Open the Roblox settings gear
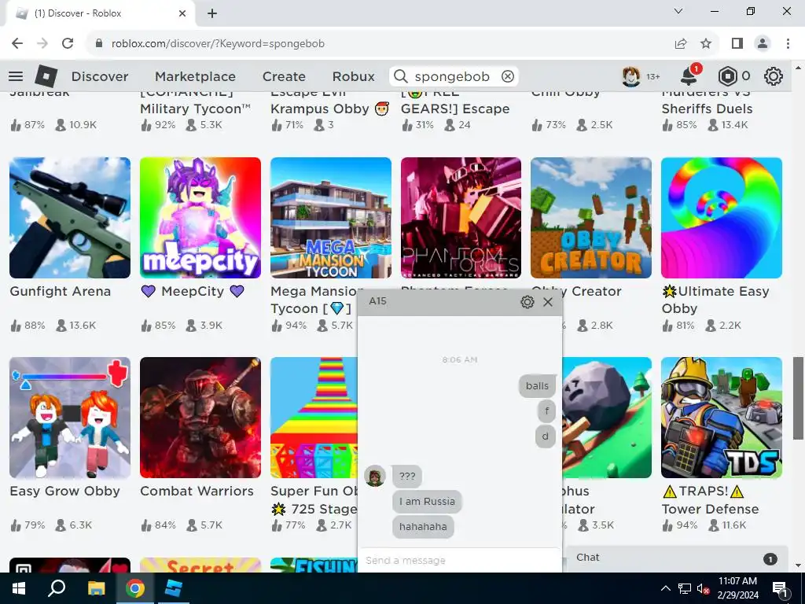Image resolution: width=805 pixels, height=604 pixels. (x=774, y=76)
